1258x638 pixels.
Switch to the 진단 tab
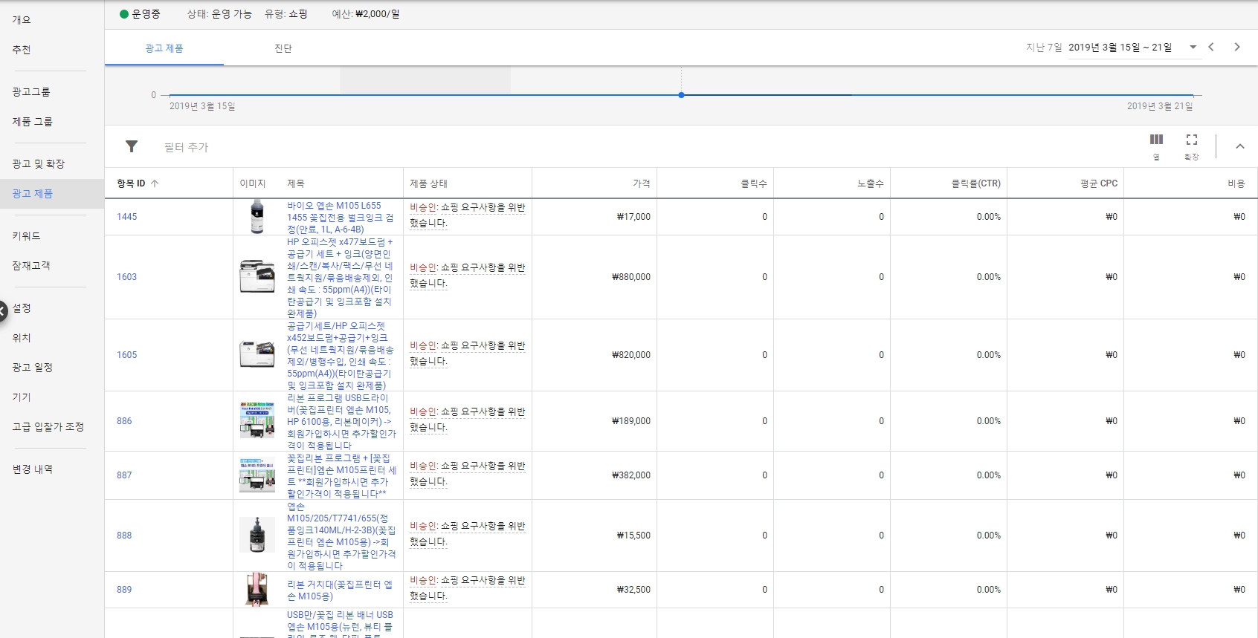283,48
